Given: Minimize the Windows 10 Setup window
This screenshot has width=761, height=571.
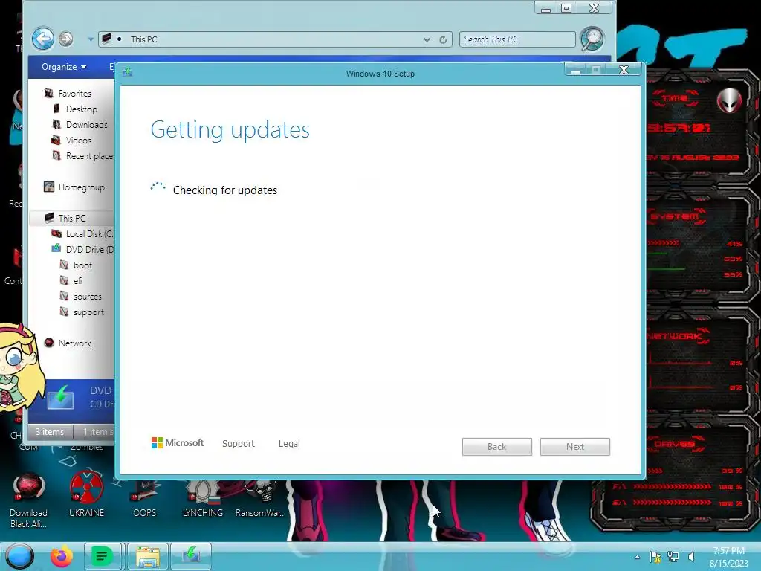Looking at the screenshot, I should coord(576,71).
